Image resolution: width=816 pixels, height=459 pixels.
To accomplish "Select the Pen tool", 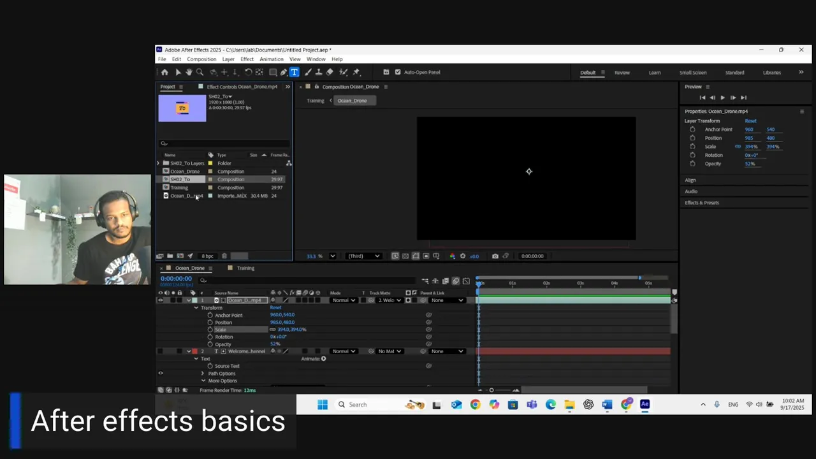I will pos(284,72).
